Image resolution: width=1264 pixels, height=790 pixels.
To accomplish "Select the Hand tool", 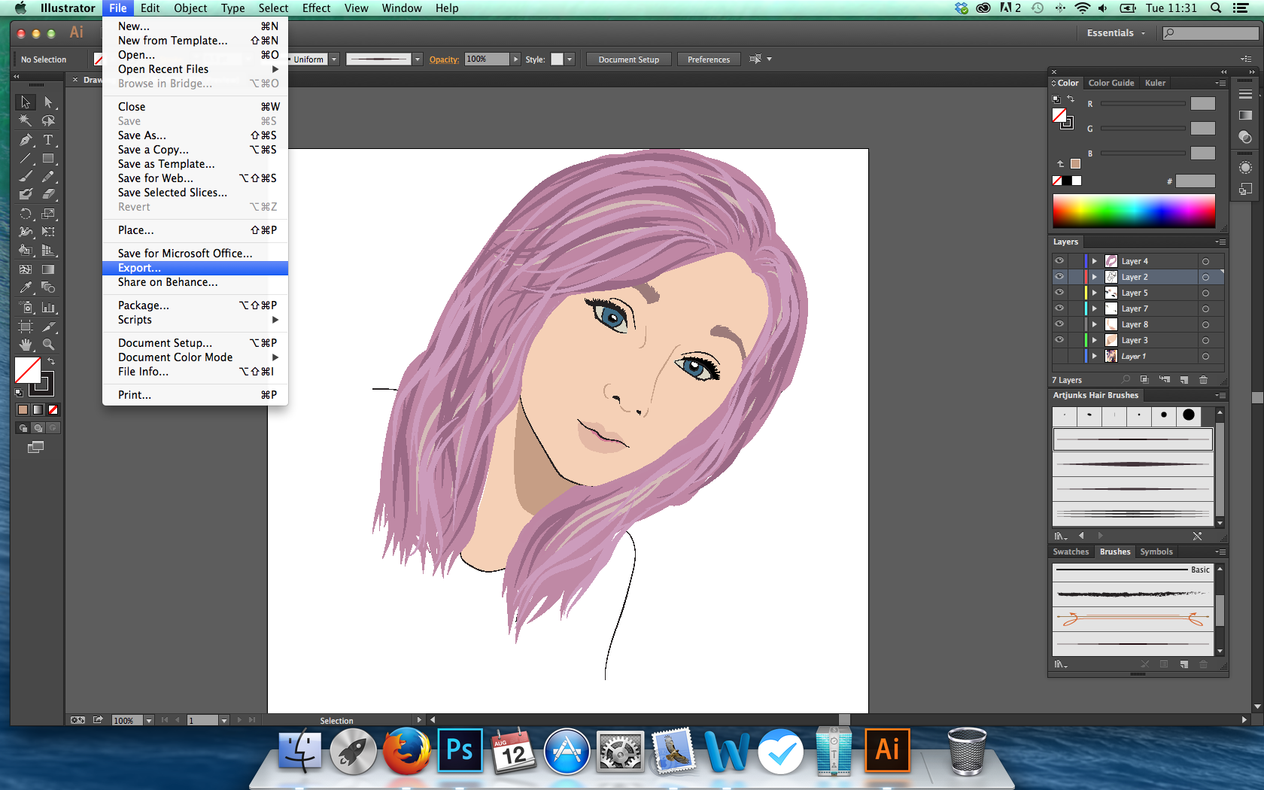I will 26,345.
